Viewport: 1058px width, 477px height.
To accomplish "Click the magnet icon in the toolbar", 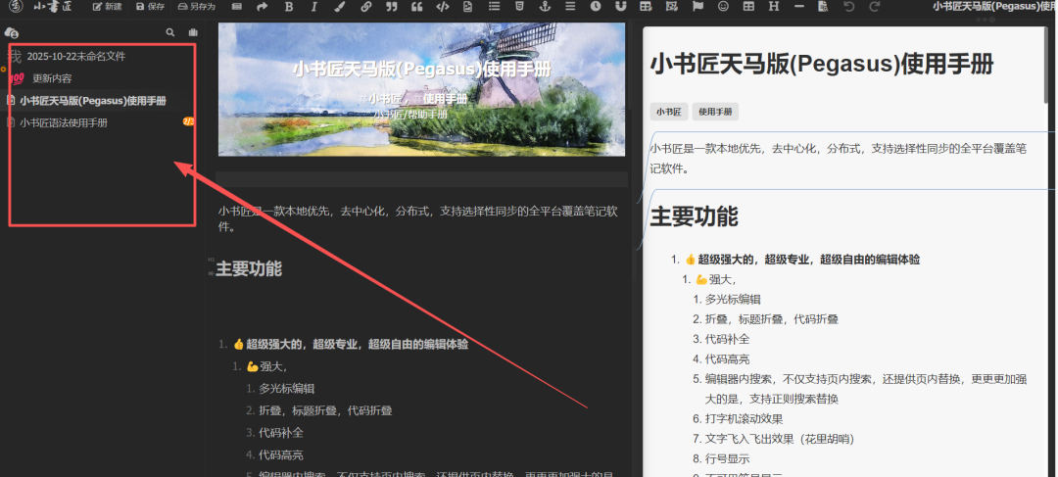I will coord(620,7).
